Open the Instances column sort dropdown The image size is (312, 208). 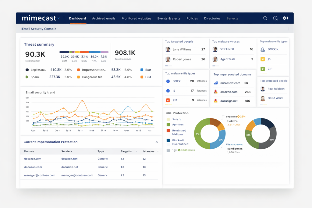click(x=158, y=151)
